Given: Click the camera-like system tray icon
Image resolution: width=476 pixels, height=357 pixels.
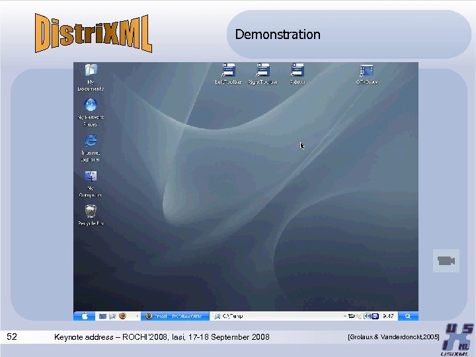Looking at the screenshot, I should [352, 316].
